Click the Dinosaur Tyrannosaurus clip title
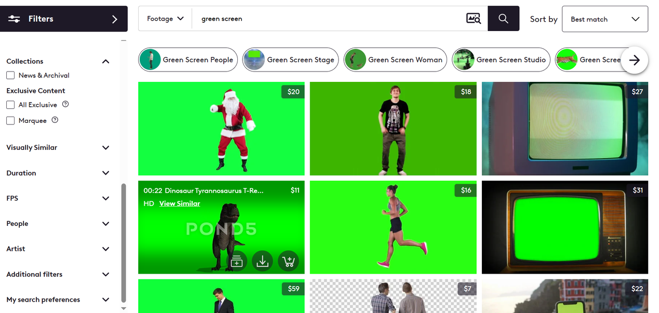Image resolution: width=659 pixels, height=313 pixels. [214, 191]
